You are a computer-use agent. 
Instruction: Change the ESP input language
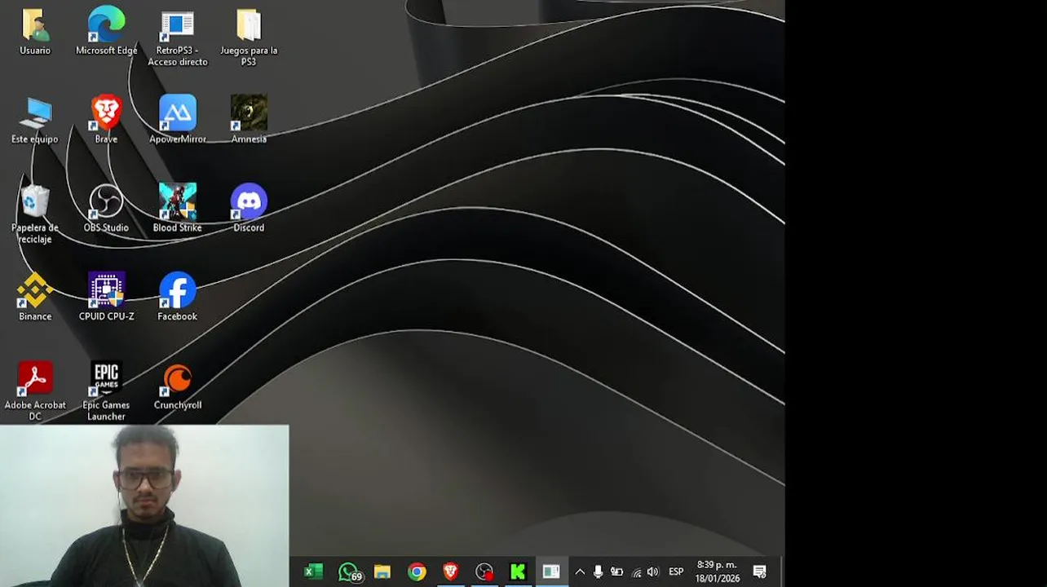[676, 572]
